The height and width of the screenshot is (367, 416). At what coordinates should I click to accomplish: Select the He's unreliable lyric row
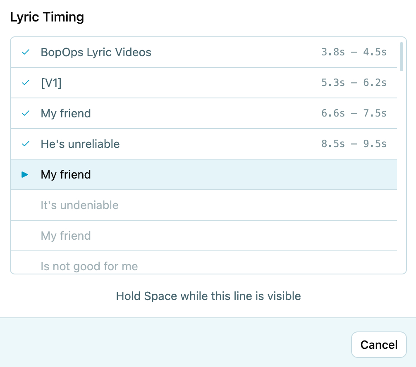coord(165,144)
